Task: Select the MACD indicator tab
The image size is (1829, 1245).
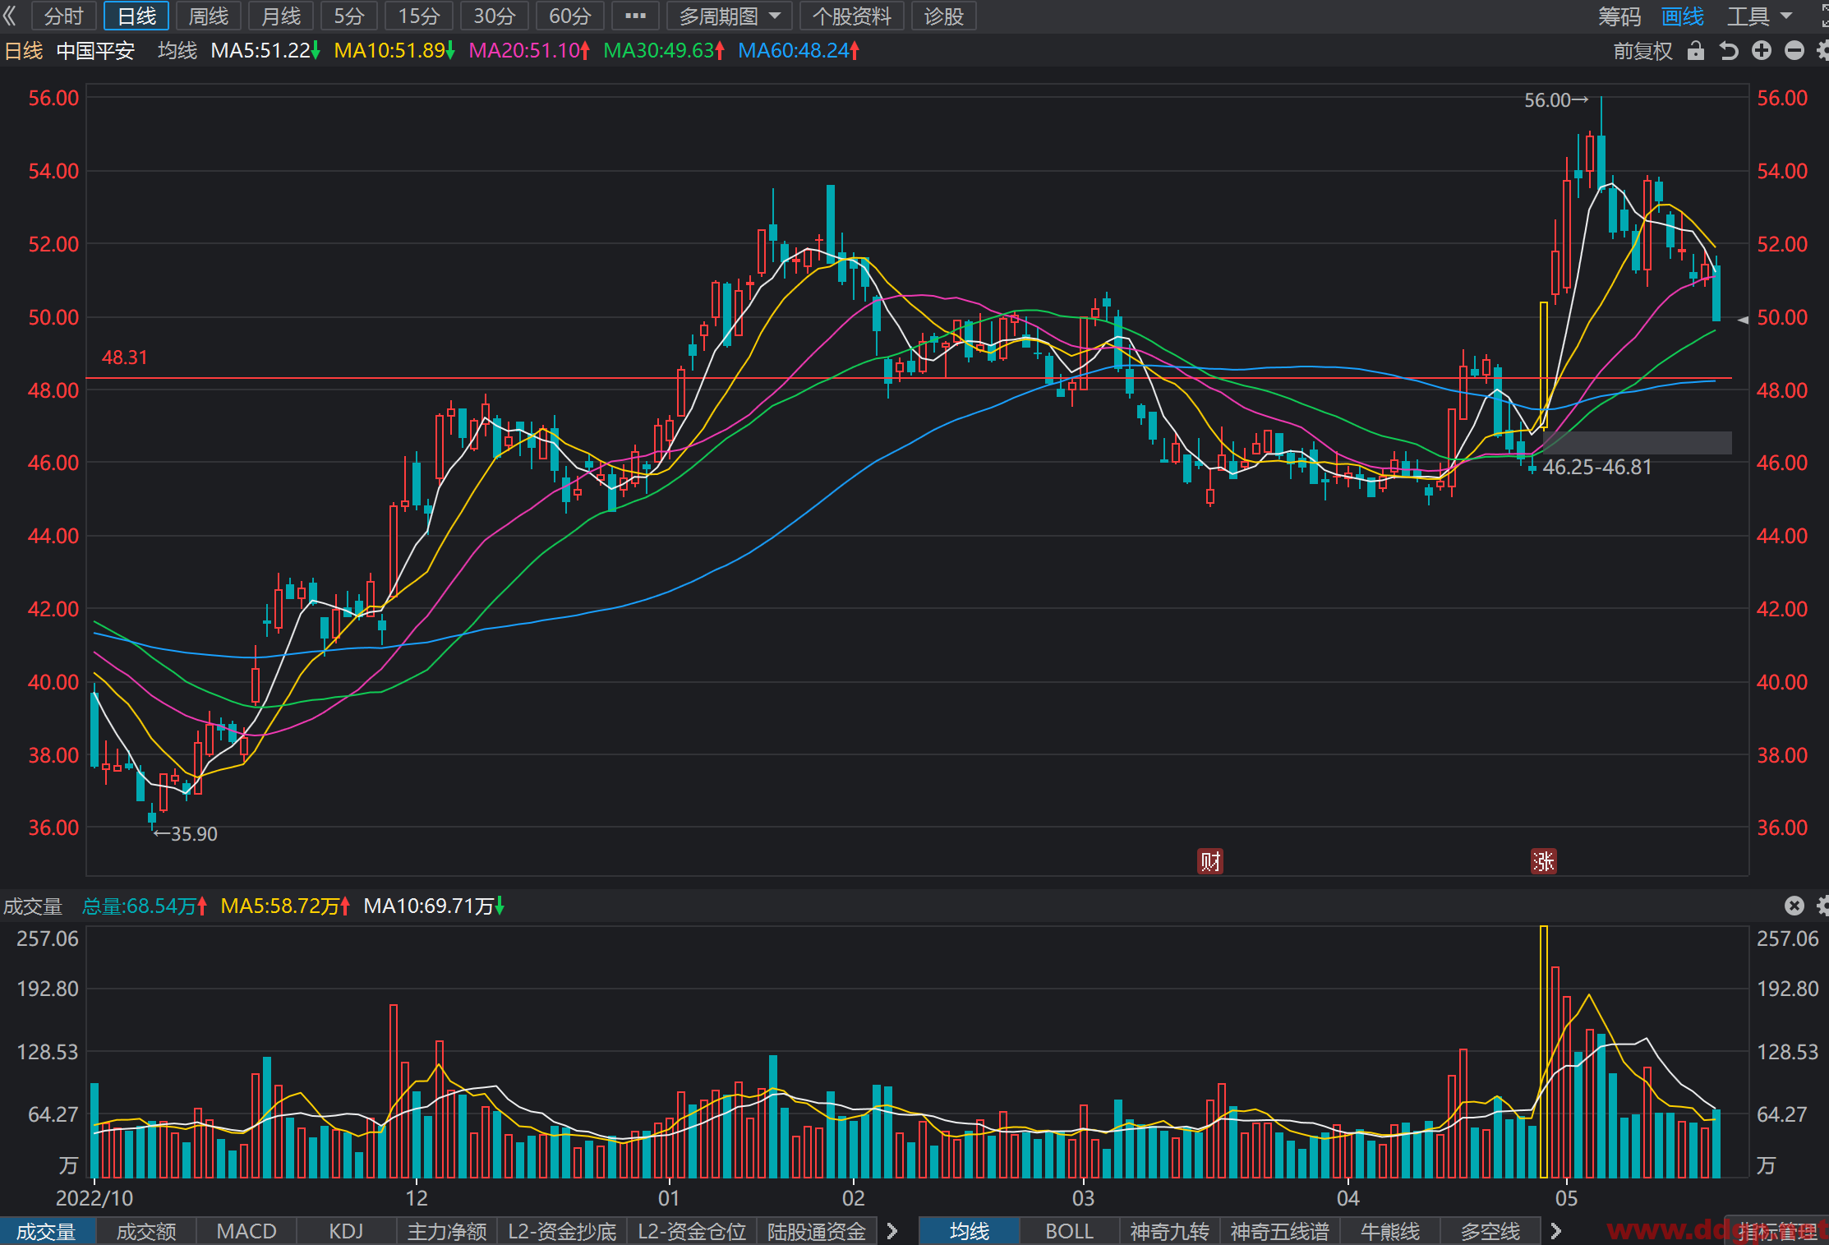Action: pos(246,1231)
